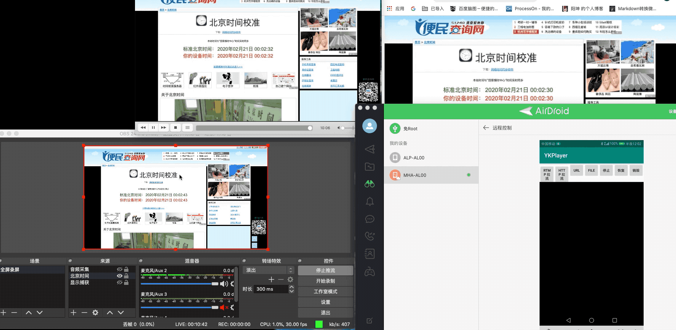Show the 显示捕获 source via eye icon

pos(119,282)
